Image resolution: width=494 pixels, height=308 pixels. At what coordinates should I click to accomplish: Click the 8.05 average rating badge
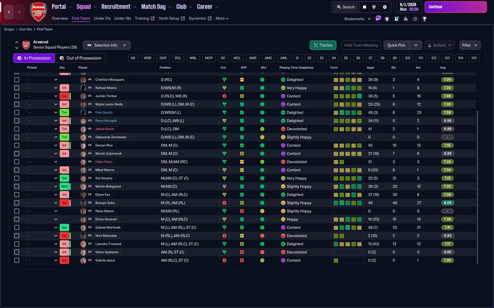click(x=447, y=203)
